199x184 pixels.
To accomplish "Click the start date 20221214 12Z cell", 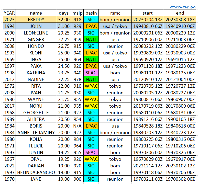I will [148, 166].
